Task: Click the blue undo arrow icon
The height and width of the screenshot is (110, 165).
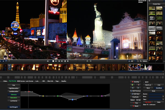Action: pos(6,61)
